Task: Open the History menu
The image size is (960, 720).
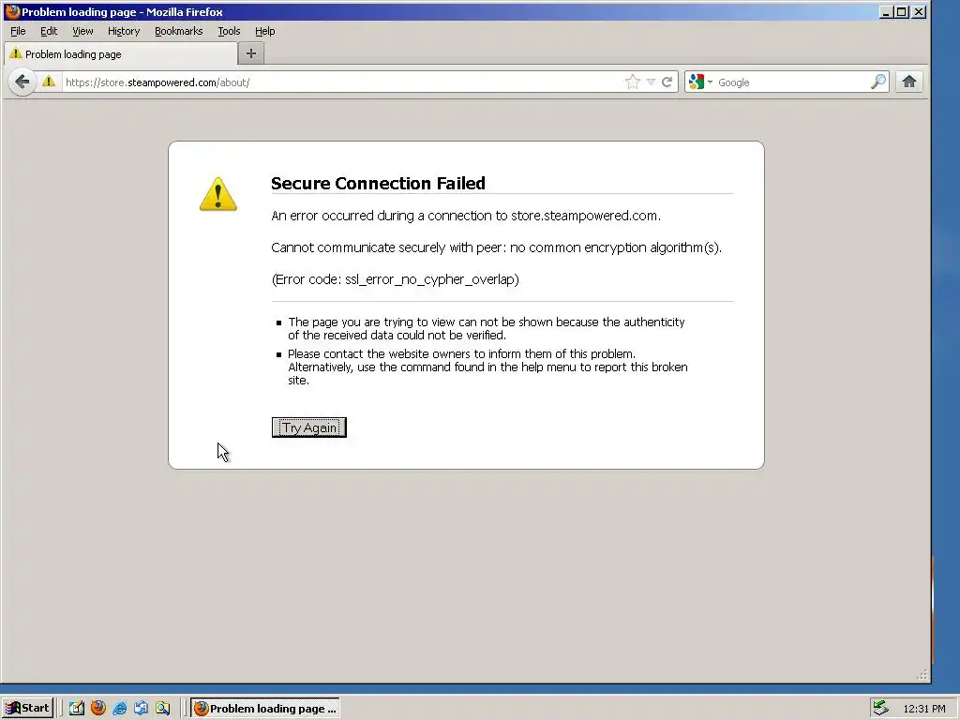Action: [124, 31]
